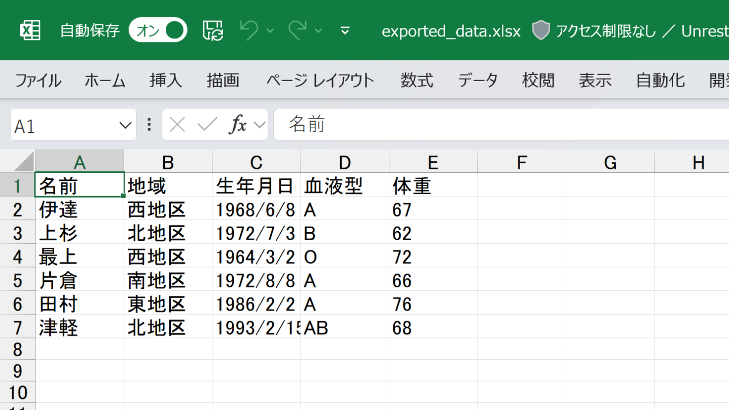The height and width of the screenshot is (410, 729).
Task: Click the blood type cell O
Action: 345,256
